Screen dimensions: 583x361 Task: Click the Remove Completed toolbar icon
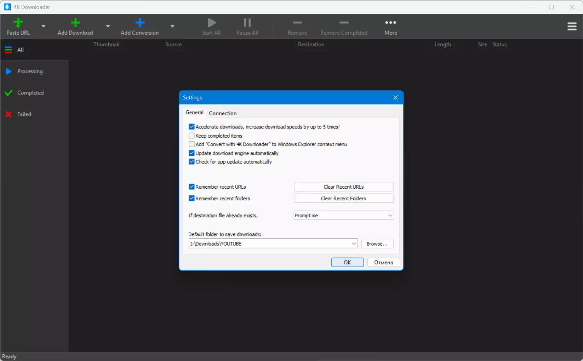(344, 23)
